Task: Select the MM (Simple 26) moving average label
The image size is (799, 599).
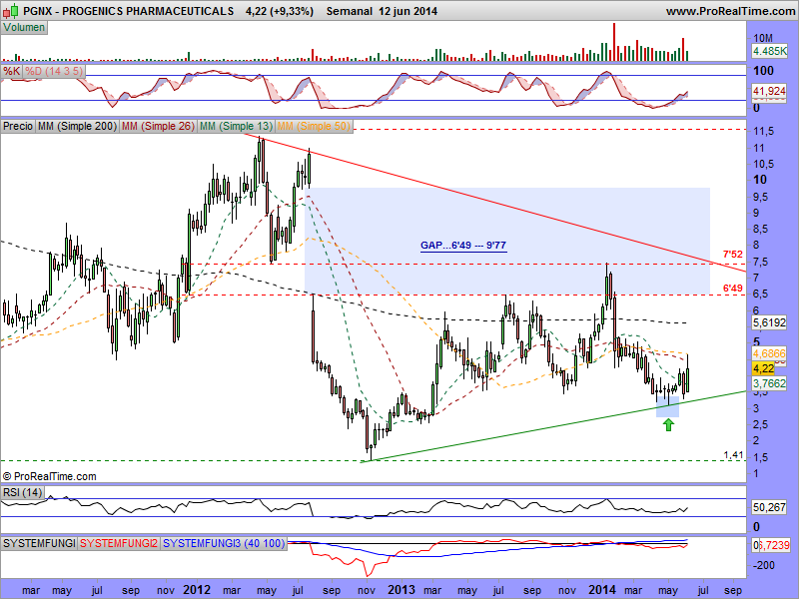Action: [x=158, y=126]
